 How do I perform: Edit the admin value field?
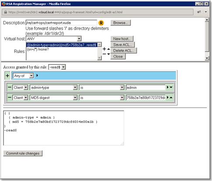tap(146, 88)
